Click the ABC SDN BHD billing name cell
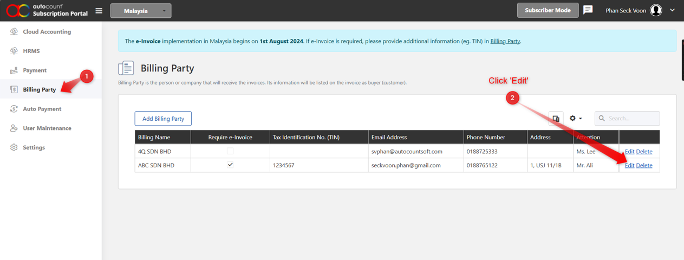The image size is (684, 260). 162,165
